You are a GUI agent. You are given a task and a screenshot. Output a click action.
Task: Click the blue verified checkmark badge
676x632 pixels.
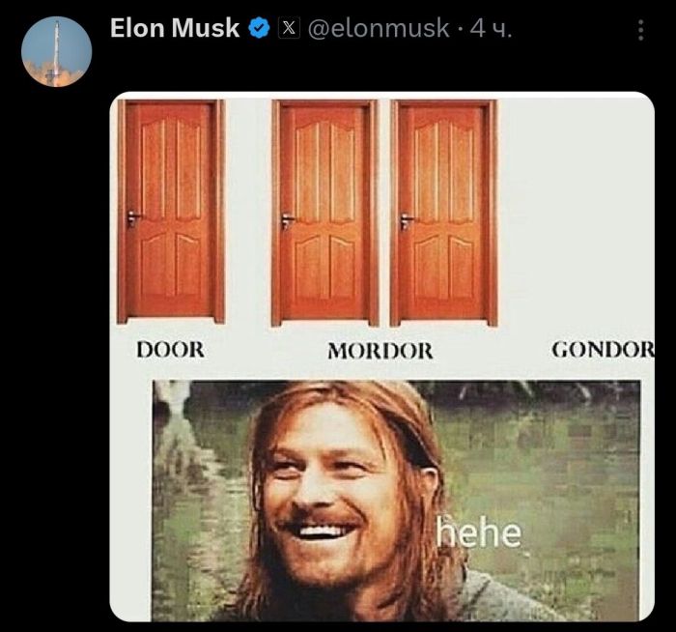click(259, 28)
